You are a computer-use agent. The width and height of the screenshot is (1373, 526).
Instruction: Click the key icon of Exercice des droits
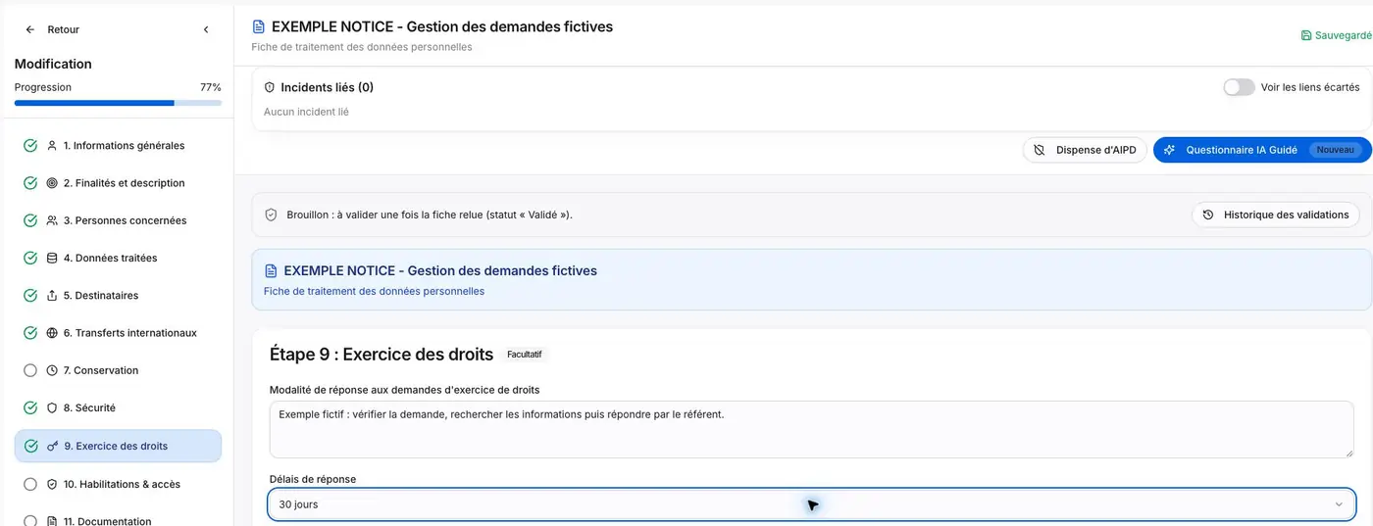52,446
